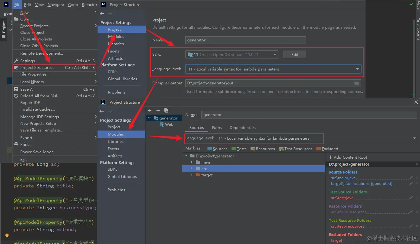Add a new module with plus icon

click(x=150, y=111)
